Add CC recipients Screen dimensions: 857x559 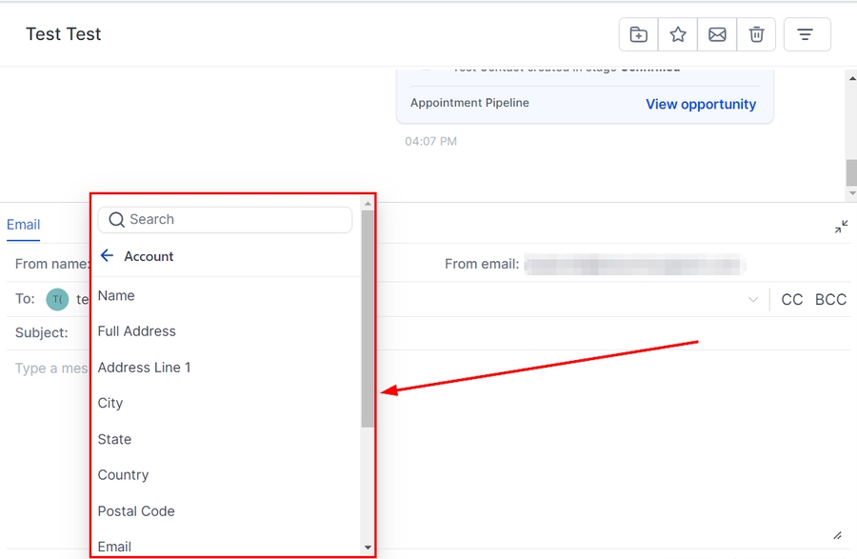(x=791, y=300)
